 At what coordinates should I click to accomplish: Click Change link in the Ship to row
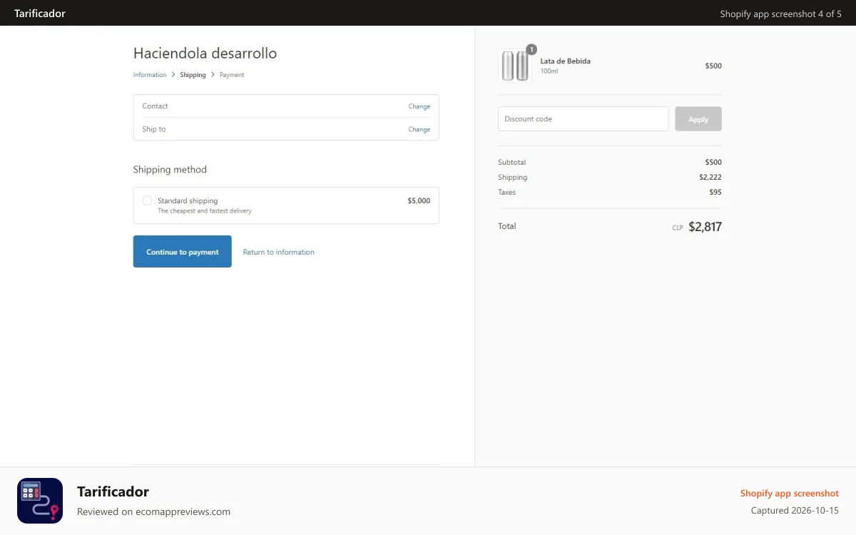pyautogui.click(x=419, y=129)
